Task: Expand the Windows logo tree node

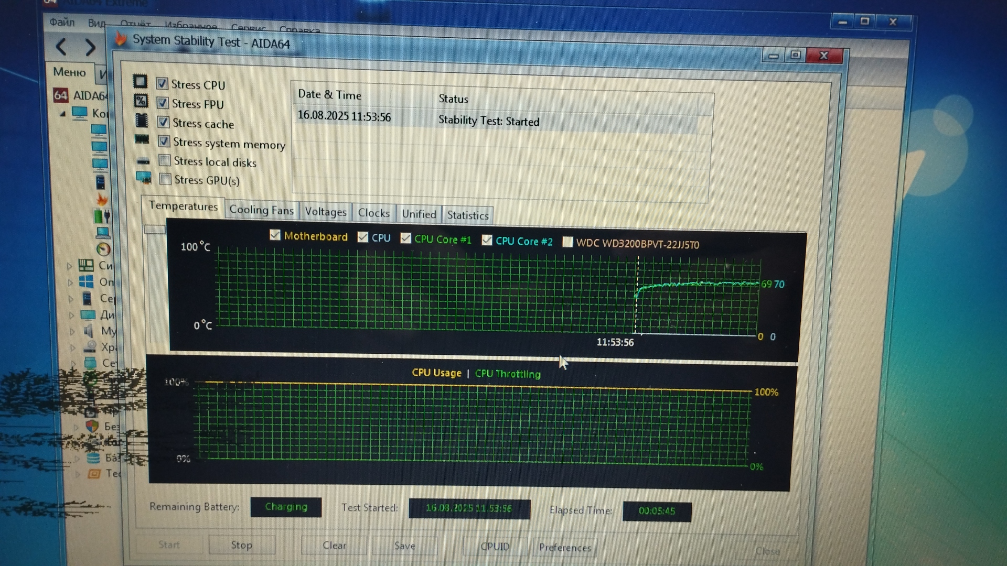Action: coord(70,282)
